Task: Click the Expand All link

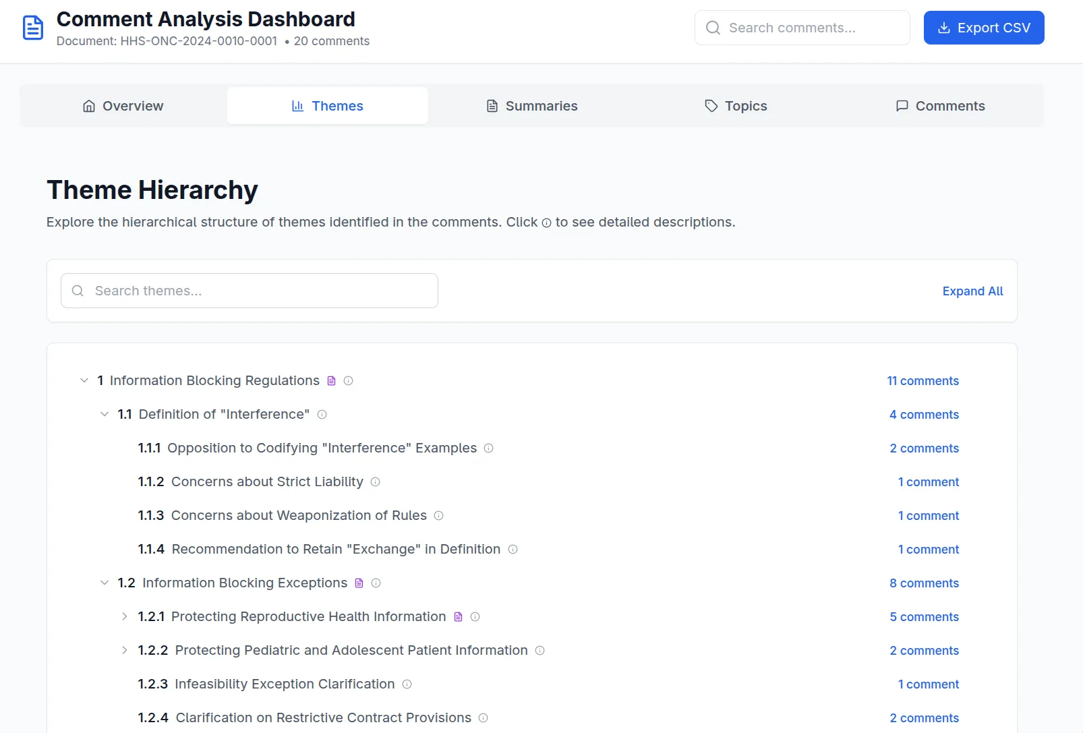Action: pos(972,291)
